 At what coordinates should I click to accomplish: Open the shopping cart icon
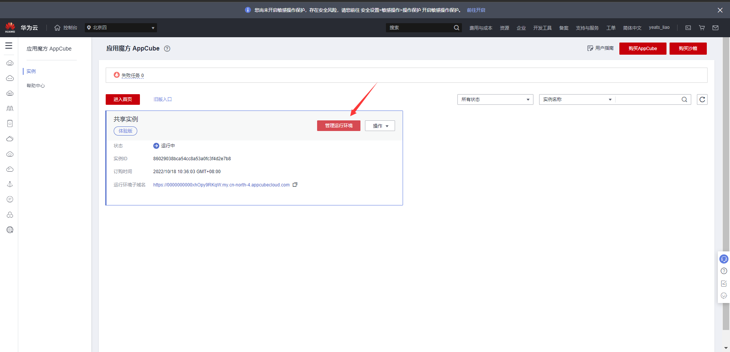pos(702,28)
